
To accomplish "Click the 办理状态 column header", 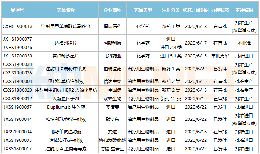I will click(x=220, y=10).
